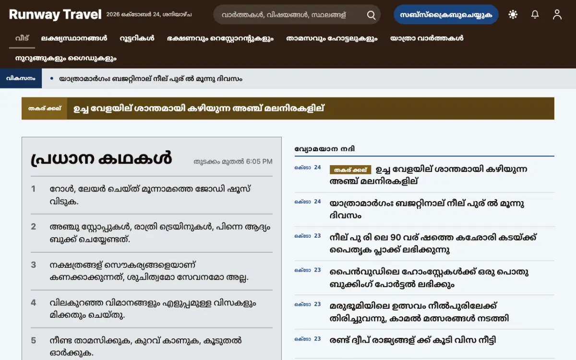Click the search magnifier icon
This screenshot has width=576, height=360.
click(x=371, y=15)
